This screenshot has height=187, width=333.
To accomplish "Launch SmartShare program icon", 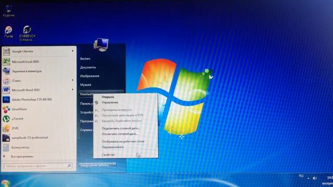I will tap(6, 109).
